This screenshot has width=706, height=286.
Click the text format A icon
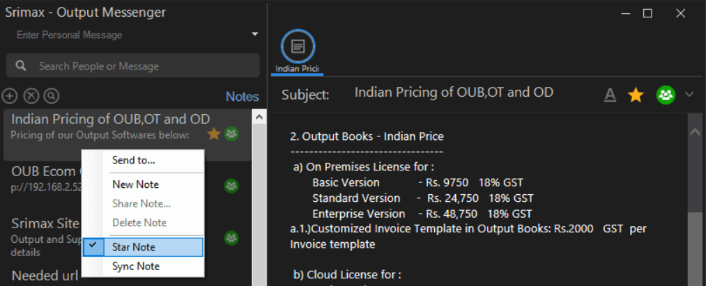tap(610, 95)
